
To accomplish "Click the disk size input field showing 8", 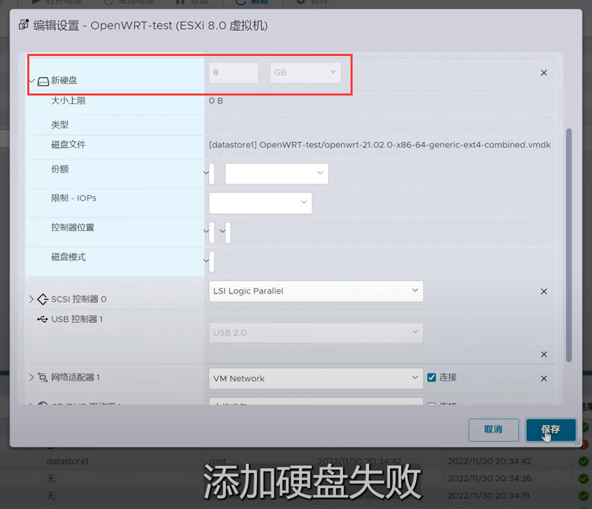I will (234, 72).
